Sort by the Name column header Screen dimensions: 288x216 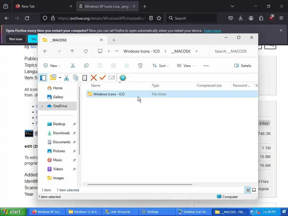96,85
